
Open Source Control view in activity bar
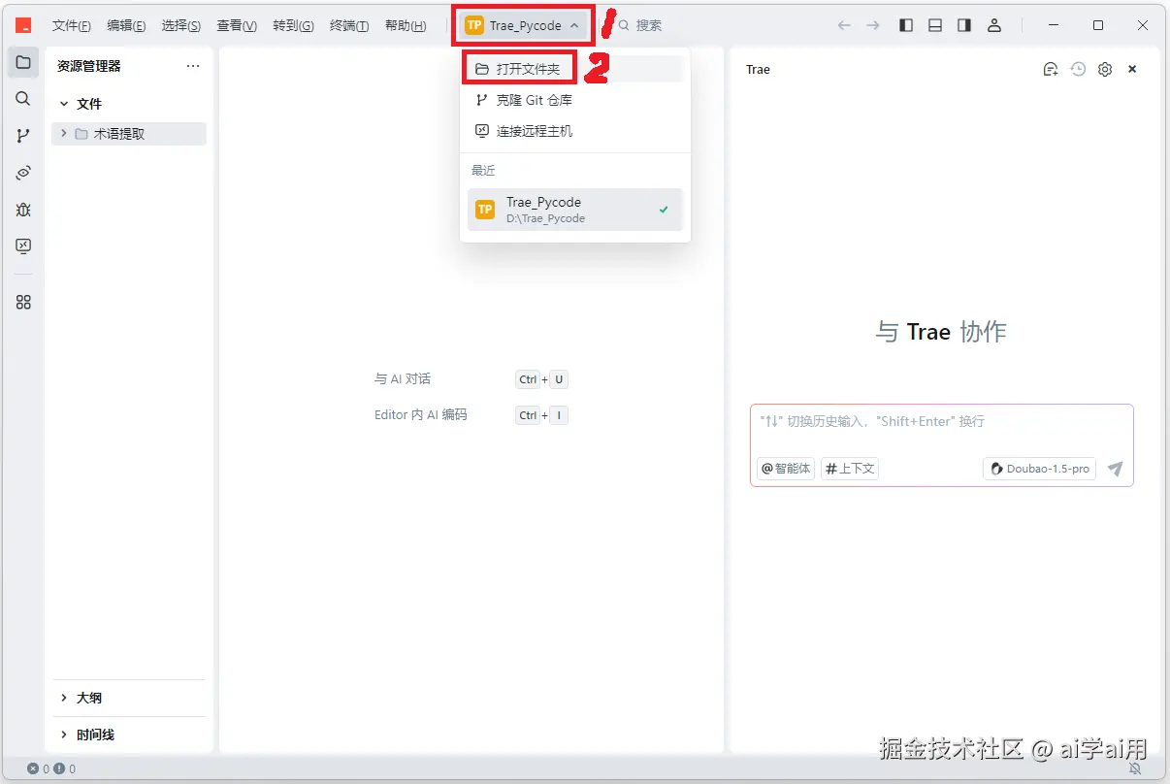23,136
